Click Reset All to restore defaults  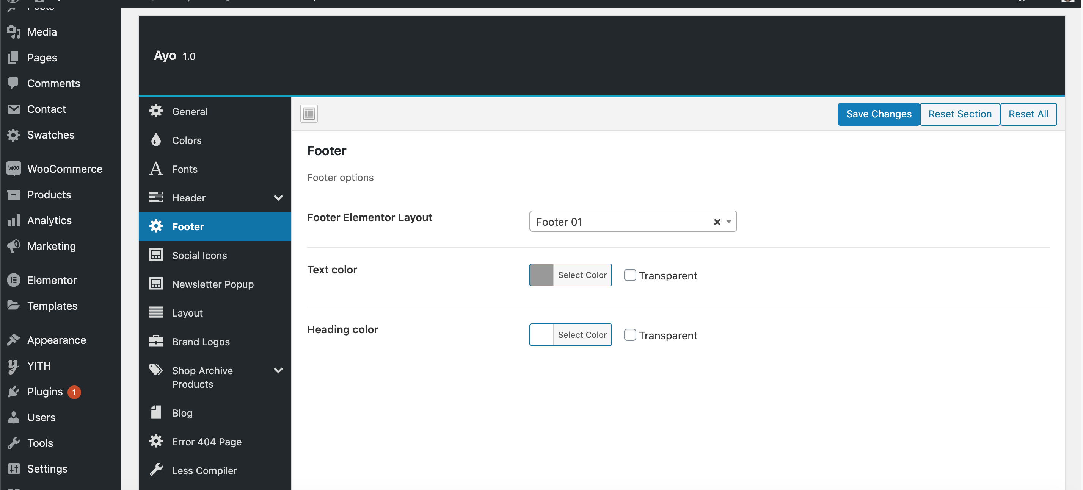1028,114
